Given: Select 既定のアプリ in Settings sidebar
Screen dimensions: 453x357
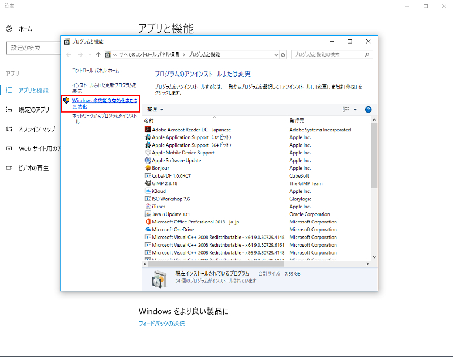Looking at the screenshot, I should (34, 110).
